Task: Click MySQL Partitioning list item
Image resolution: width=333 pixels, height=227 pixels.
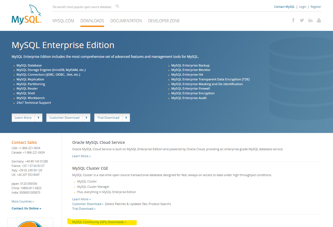Action: coord(31,84)
